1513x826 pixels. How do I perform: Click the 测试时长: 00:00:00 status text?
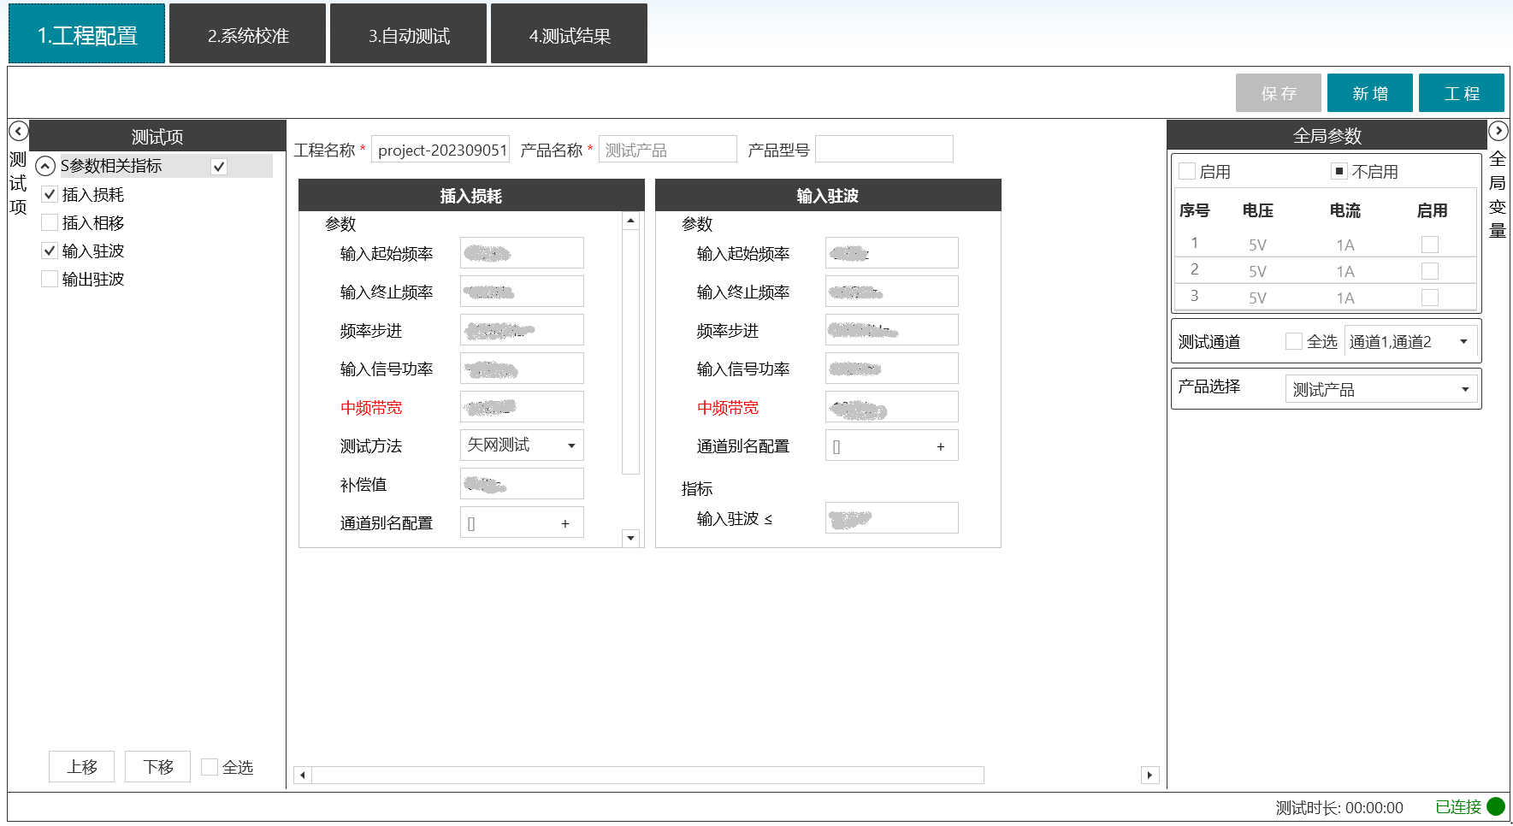tap(1339, 807)
